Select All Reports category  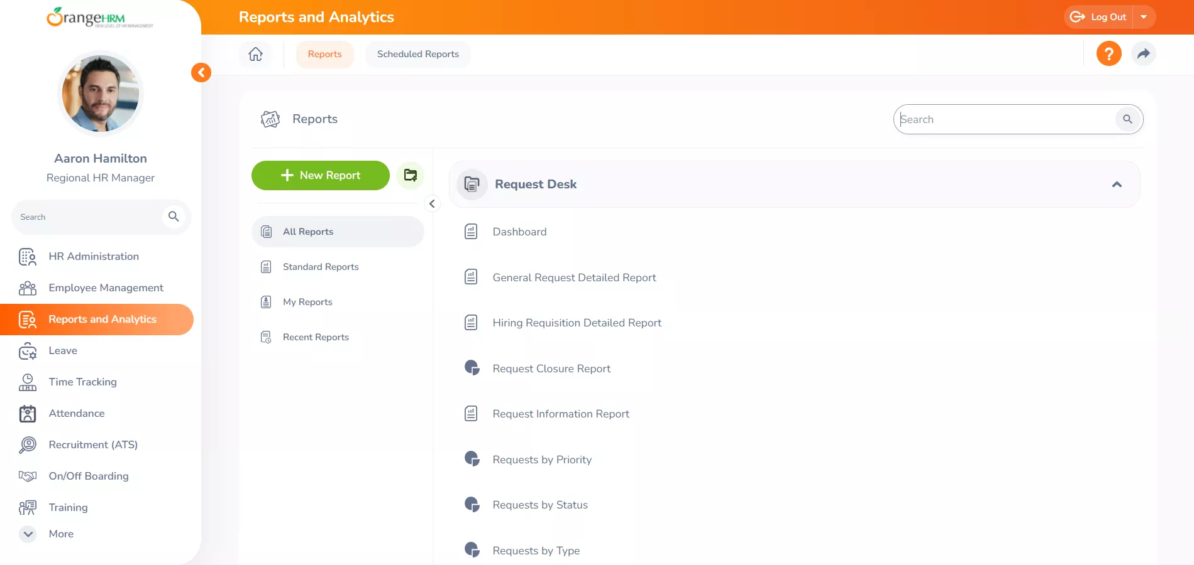[x=338, y=232]
